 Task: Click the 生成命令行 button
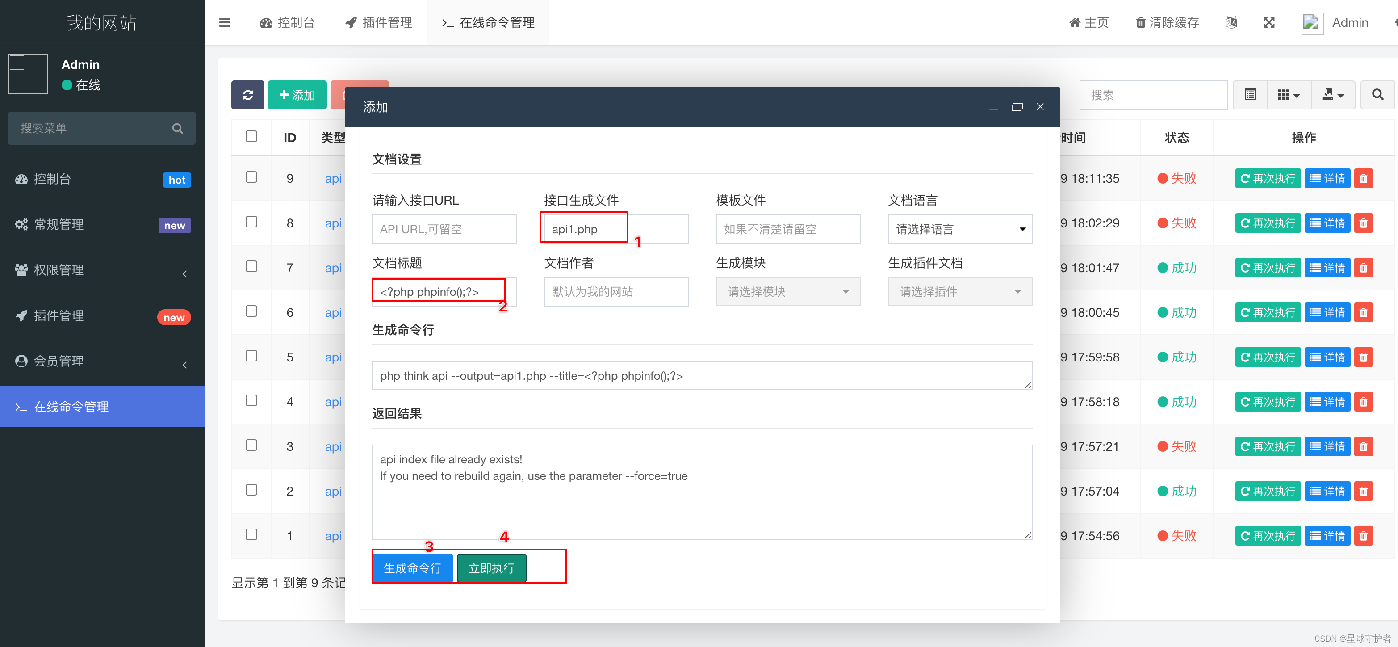[412, 568]
